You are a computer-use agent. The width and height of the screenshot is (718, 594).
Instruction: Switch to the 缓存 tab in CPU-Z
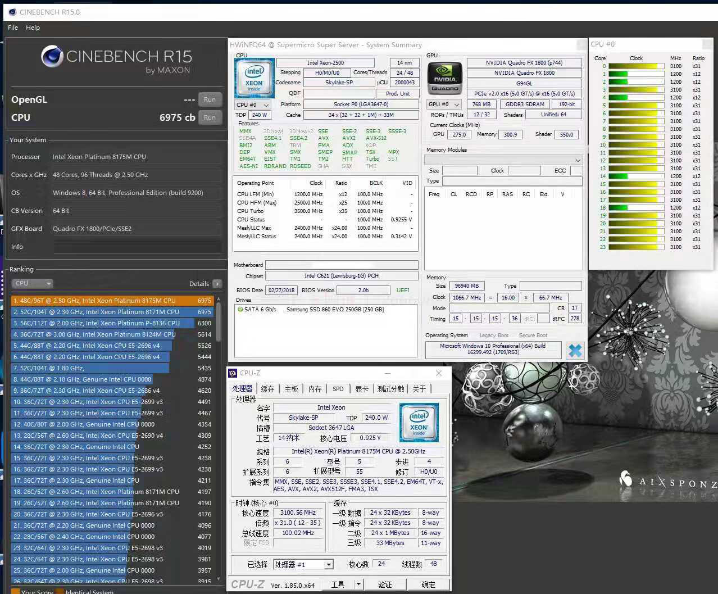coord(268,389)
